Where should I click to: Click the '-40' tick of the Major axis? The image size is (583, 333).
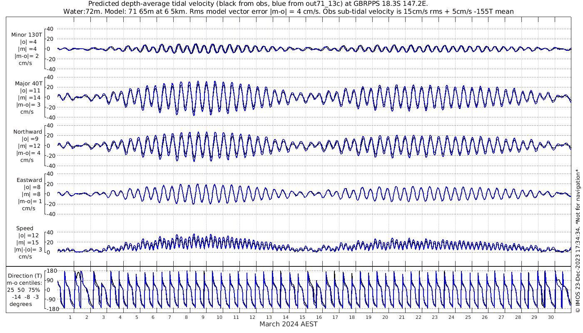point(50,117)
